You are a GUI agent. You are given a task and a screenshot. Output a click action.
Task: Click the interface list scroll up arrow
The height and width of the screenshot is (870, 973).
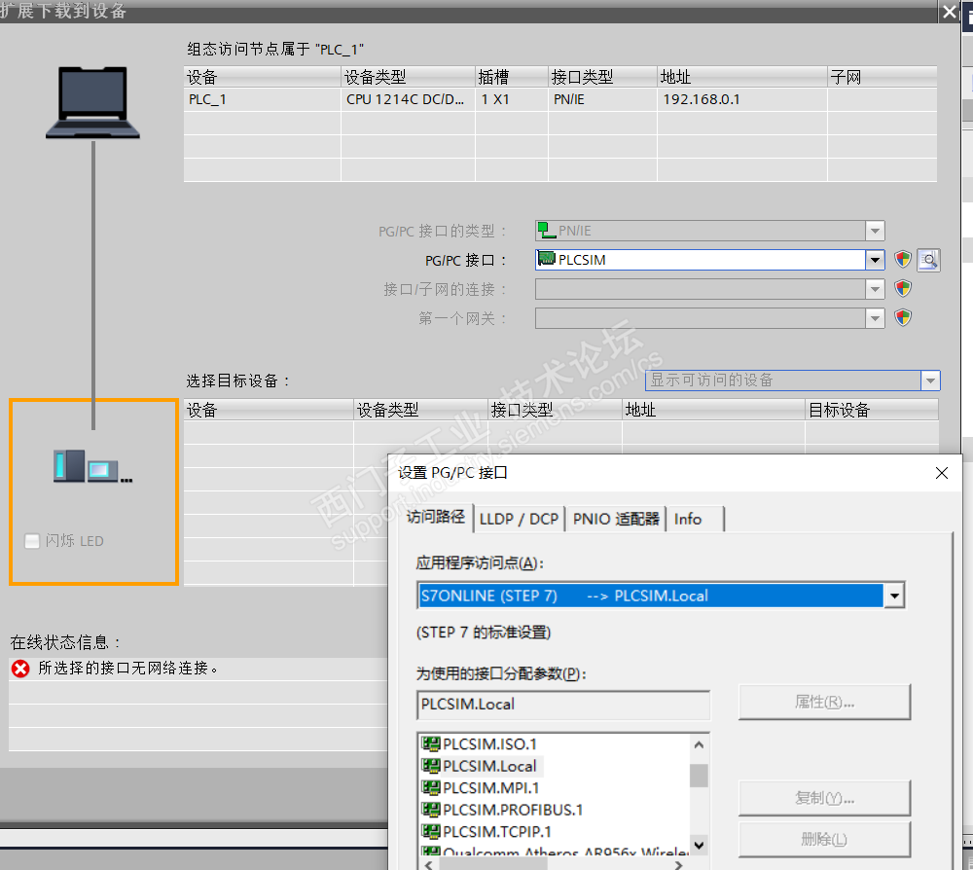700,744
